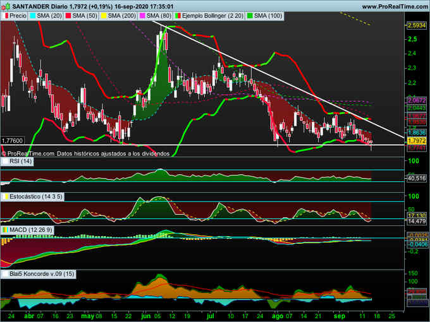The height and width of the screenshot is (322, 430).
Task: Click the MACD colored bars icon
Action: click(5, 230)
